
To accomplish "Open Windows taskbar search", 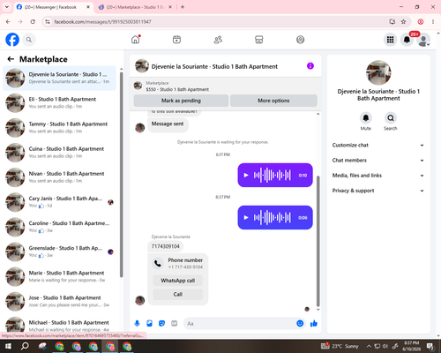I will (x=25, y=346).
